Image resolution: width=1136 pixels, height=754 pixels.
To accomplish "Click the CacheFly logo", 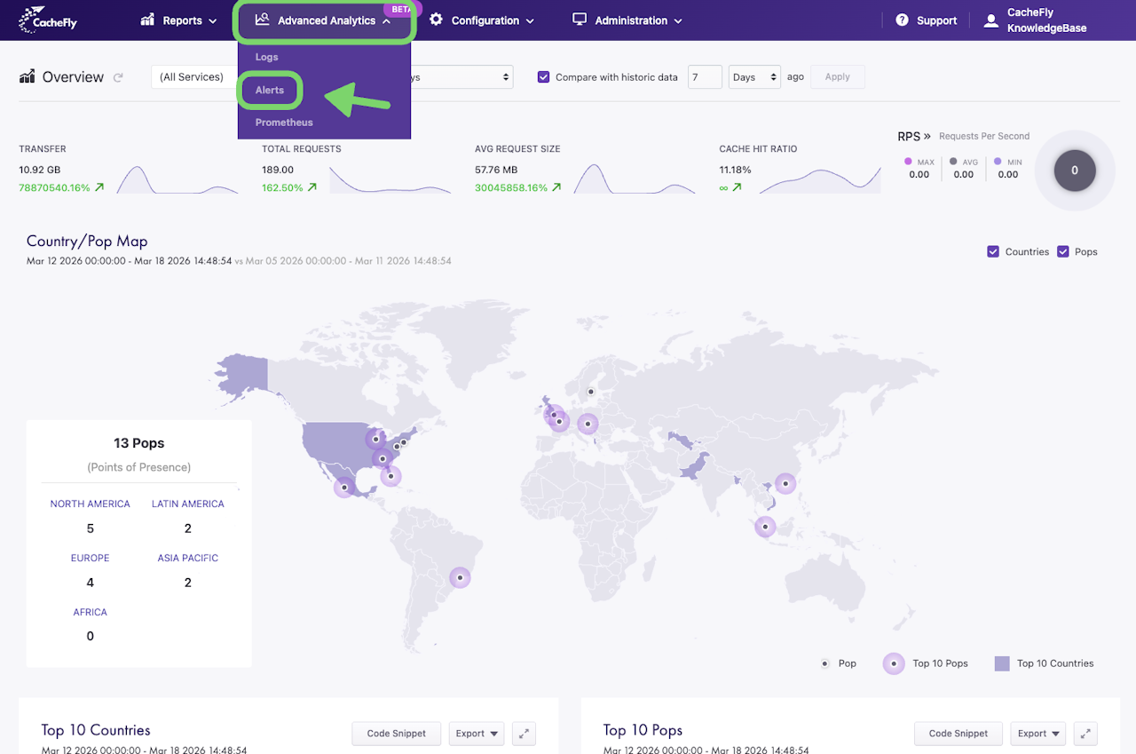I will 48,20.
